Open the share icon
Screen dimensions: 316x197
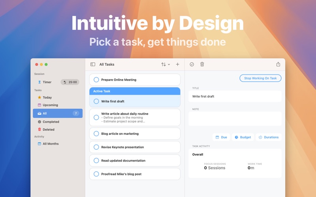(278, 64)
